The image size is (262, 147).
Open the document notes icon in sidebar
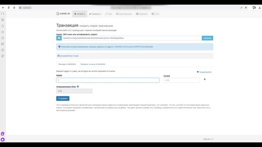click(x=3, y=56)
